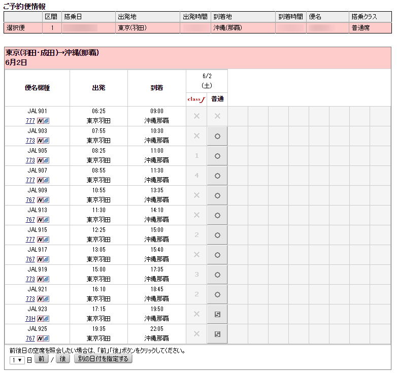Open the 73H aircraft link for JAL923
This screenshot has width=397, height=373.
[30, 319]
